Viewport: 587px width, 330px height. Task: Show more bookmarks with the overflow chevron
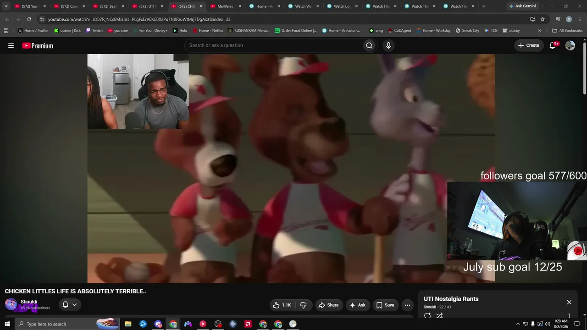tap(540, 31)
